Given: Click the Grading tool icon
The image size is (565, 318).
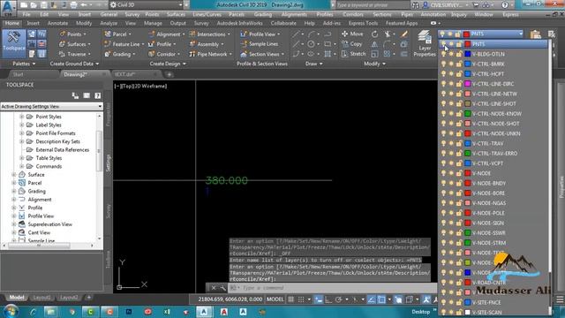Looking at the screenshot, I should coord(108,54).
